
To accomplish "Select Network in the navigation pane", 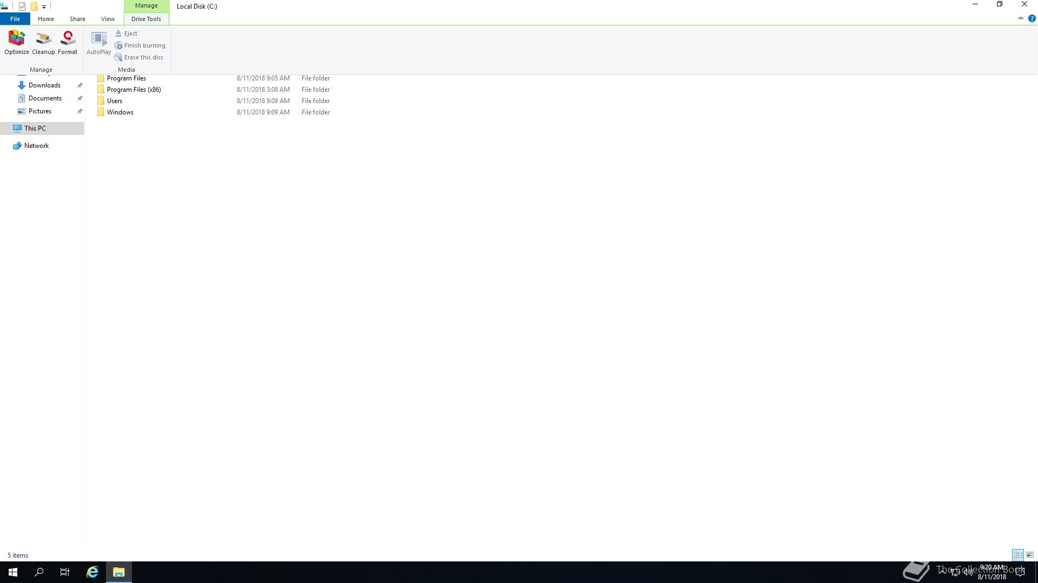I will [x=36, y=146].
